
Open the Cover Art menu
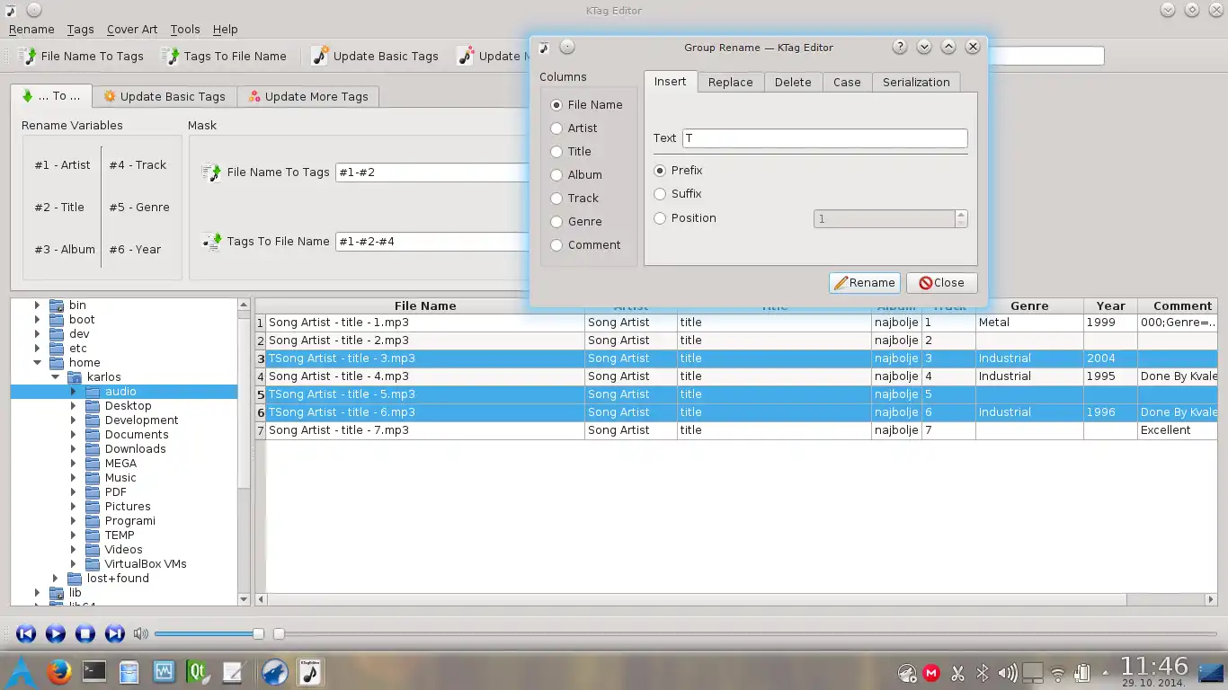(x=132, y=30)
